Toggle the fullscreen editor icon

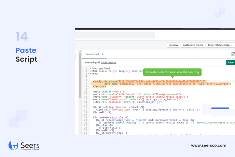233,54
